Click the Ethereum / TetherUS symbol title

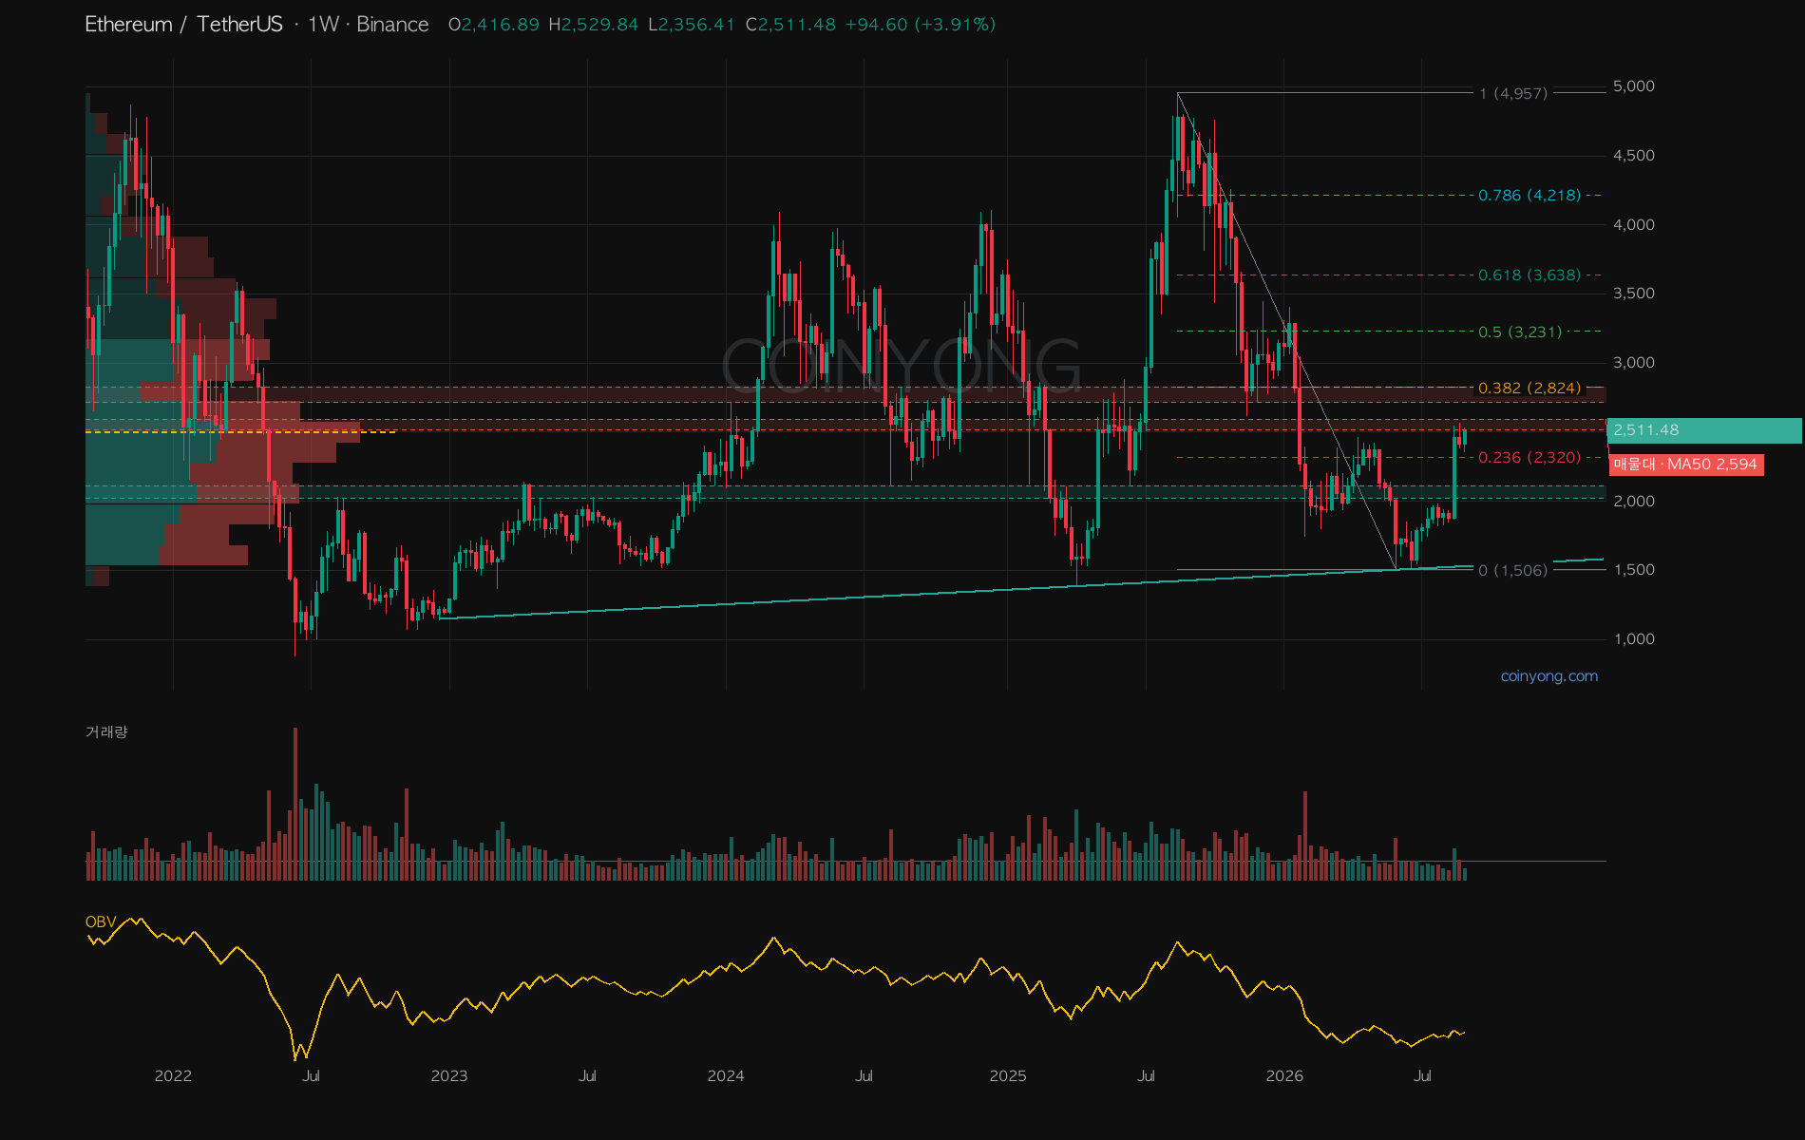183,25
